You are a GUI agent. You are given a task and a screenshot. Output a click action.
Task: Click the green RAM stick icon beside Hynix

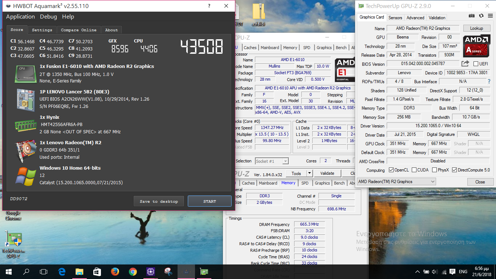point(25,126)
